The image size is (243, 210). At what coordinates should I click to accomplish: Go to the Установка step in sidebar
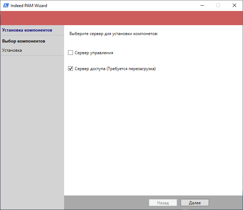click(12, 50)
